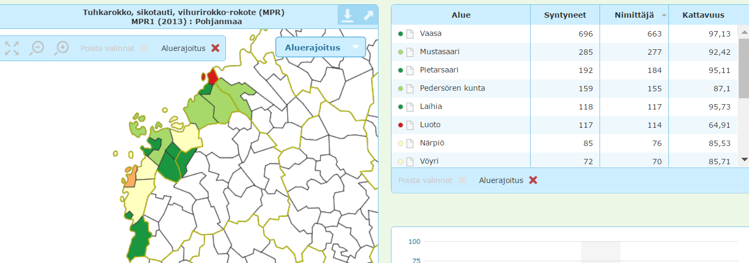The width and height of the screenshot is (749, 263).
Task: Click Syntyneet value 159
Action: (x=586, y=89)
